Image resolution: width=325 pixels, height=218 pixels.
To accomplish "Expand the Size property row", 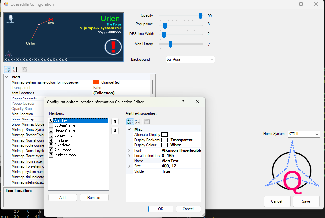I will click(x=129, y=166).
